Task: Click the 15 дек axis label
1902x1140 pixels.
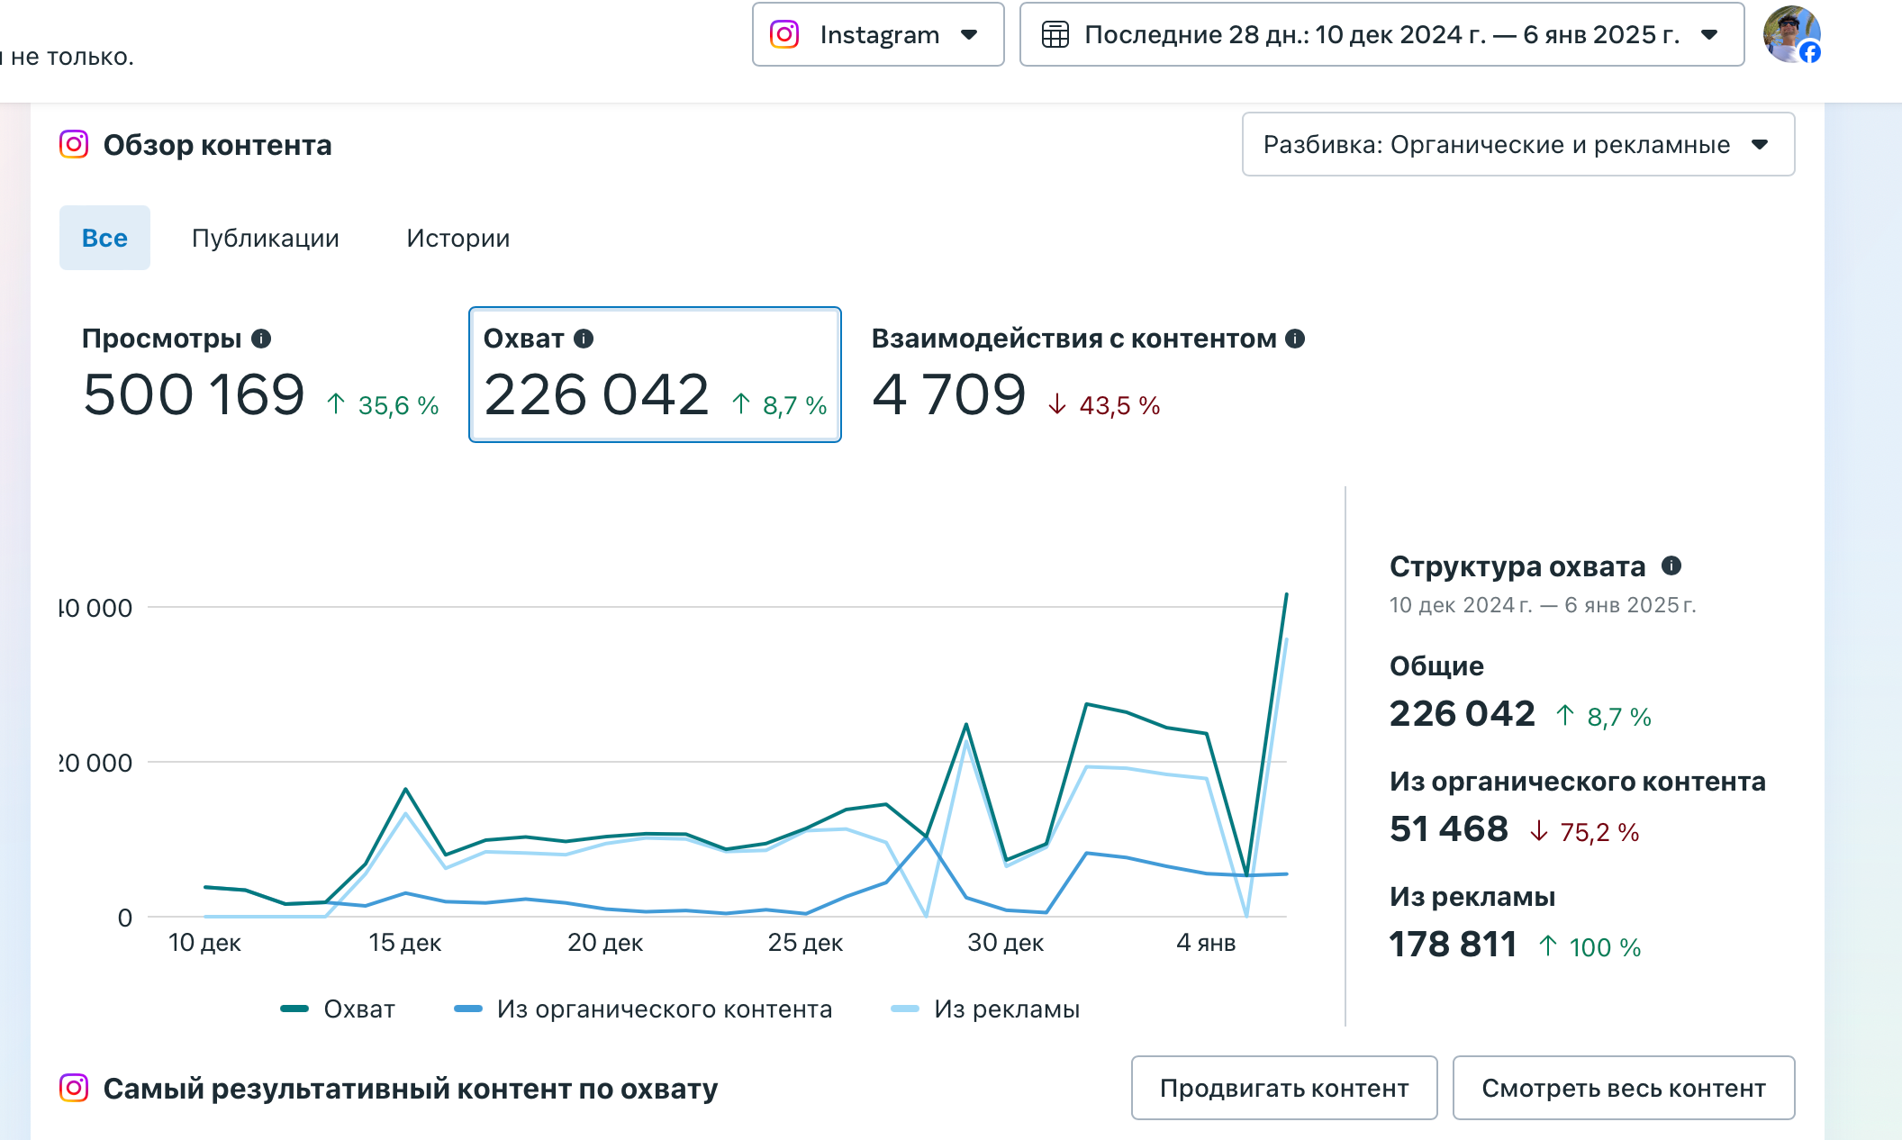Action: click(x=404, y=943)
